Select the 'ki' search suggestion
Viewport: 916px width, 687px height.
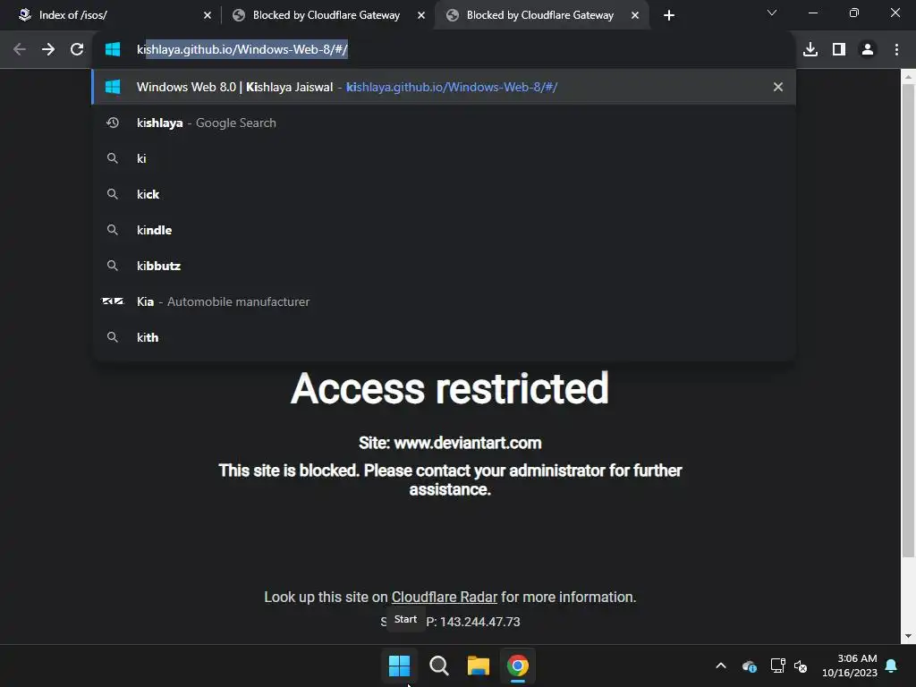[x=444, y=158]
